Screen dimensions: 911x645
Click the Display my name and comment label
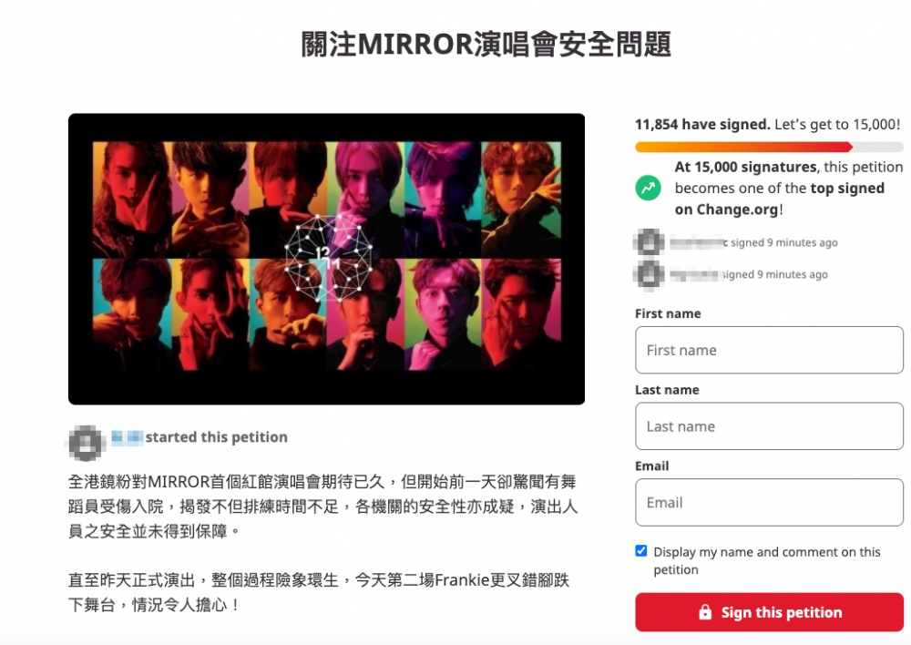pyautogui.click(x=767, y=561)
